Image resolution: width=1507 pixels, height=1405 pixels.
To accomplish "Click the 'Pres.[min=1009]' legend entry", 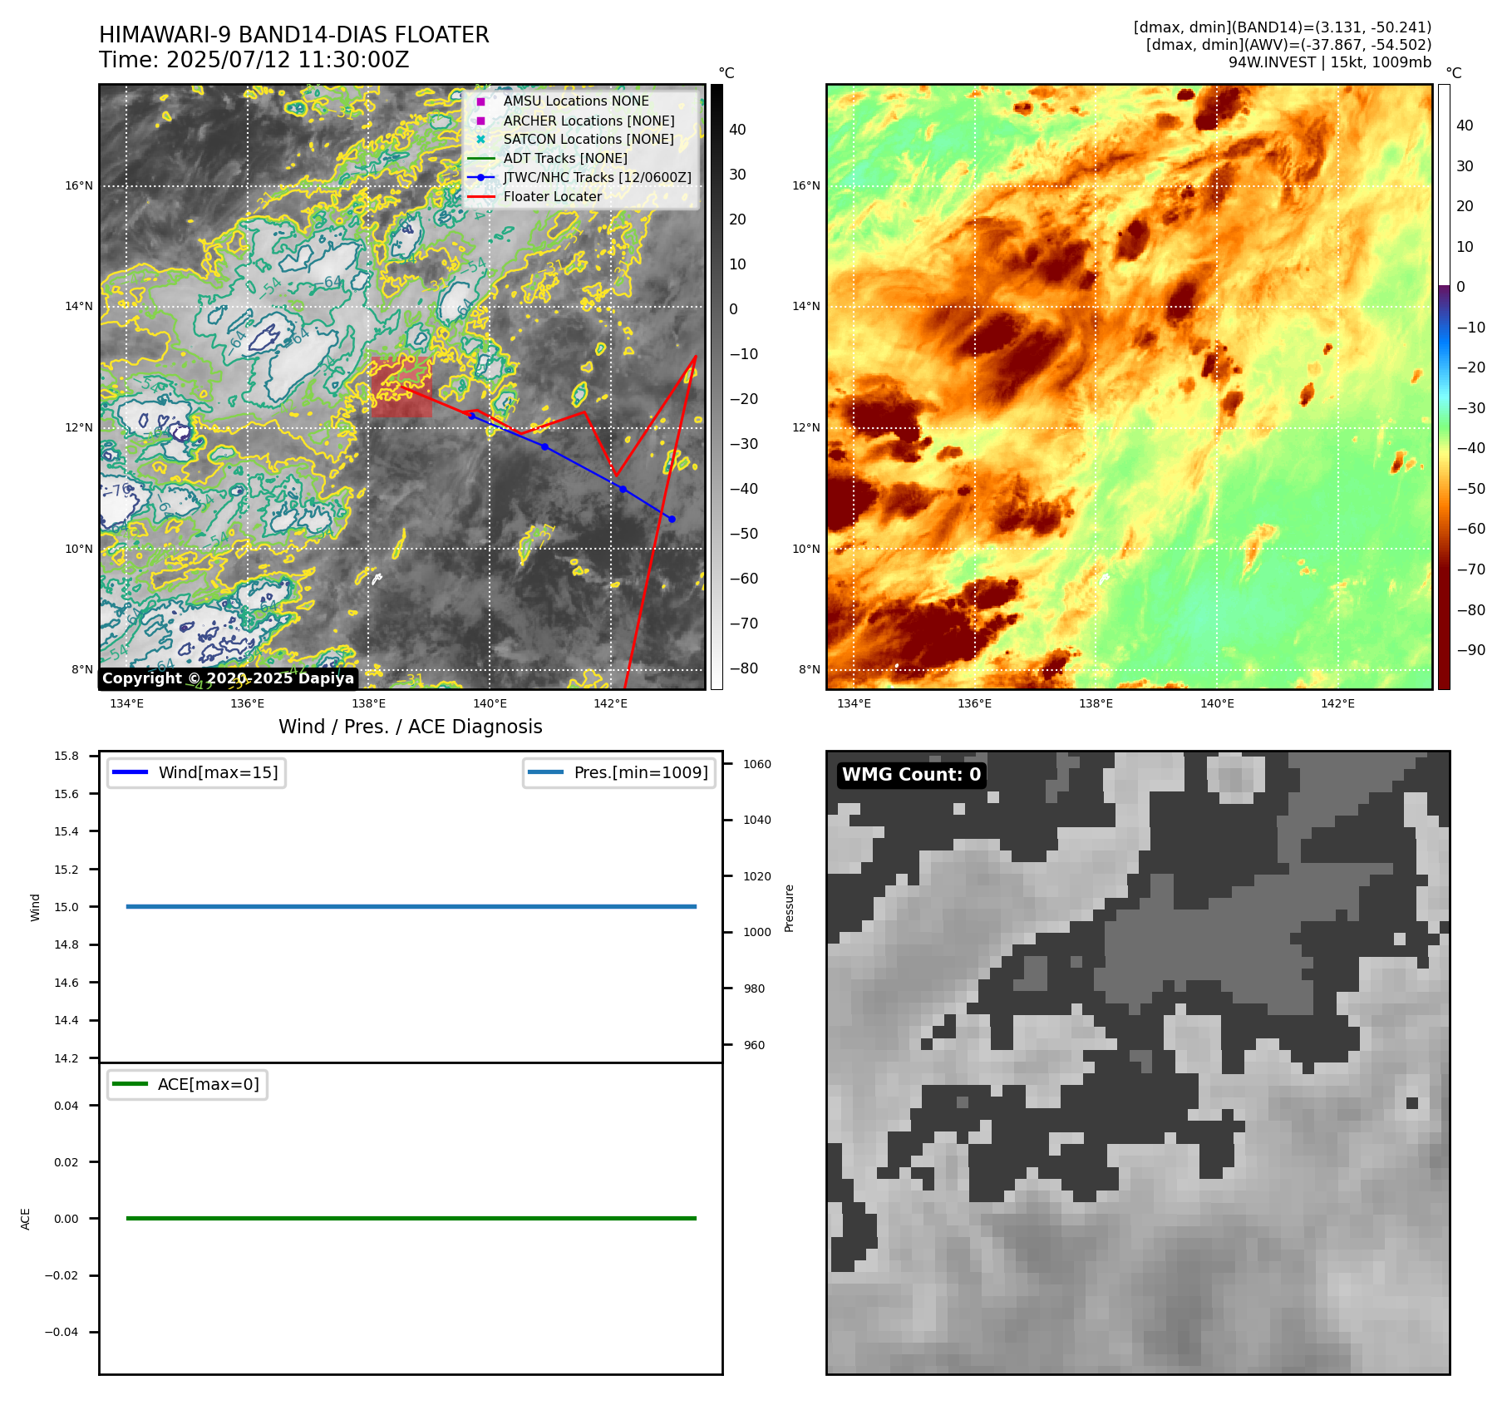I will click(x=619, y=772).
